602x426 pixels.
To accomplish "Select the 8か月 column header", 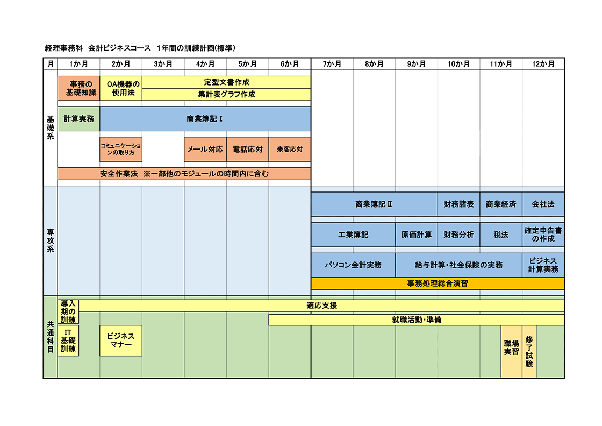I will (374, 64).
